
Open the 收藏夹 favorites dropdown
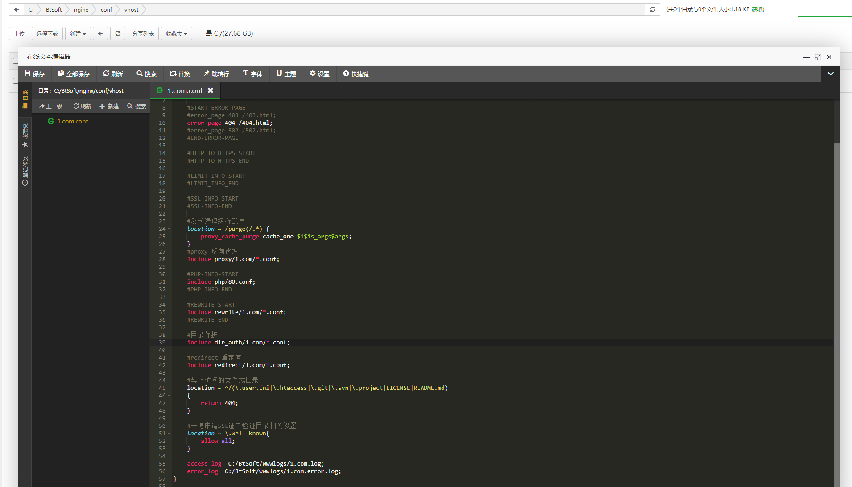(177, 33)
